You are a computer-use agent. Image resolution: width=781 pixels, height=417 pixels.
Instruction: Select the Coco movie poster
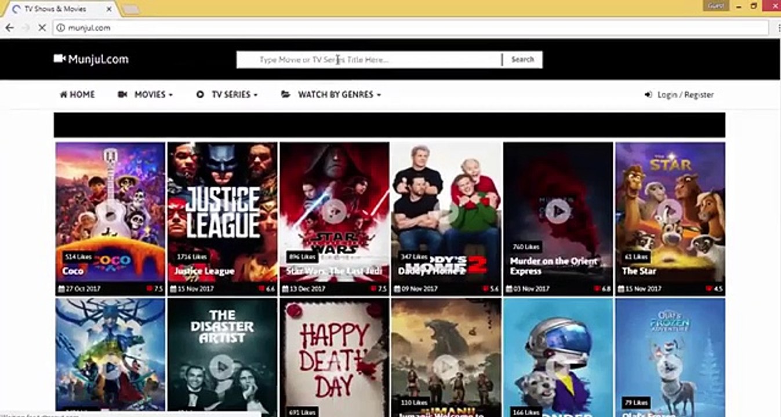[x=110, y=219]
